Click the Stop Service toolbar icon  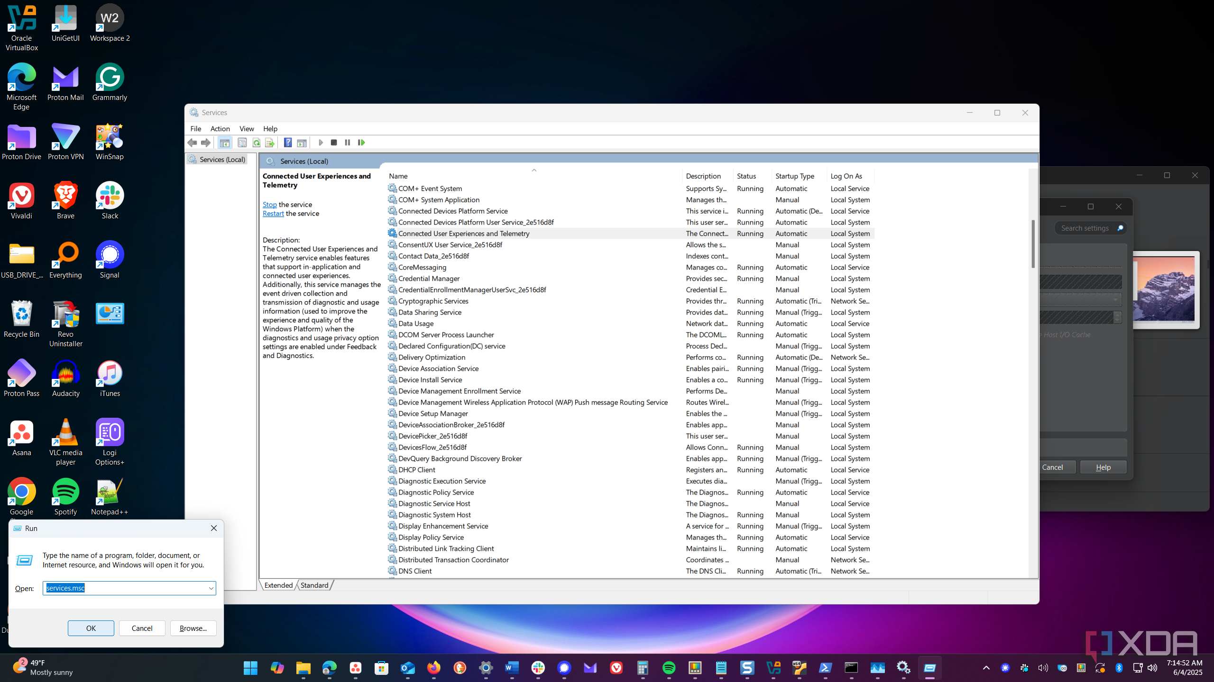334,143
